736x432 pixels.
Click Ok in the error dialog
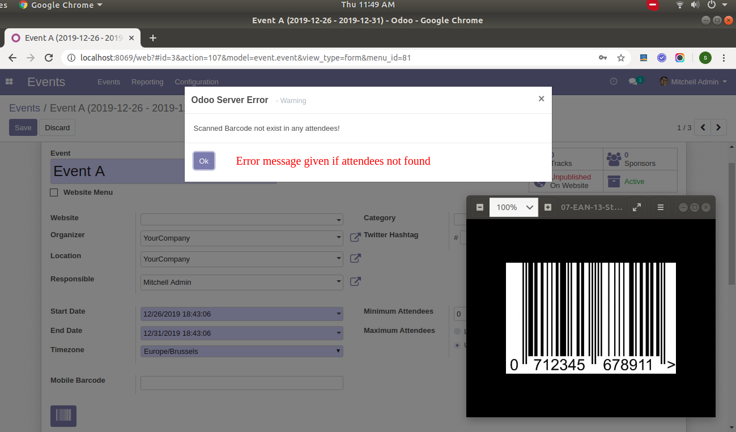(204, 161)
